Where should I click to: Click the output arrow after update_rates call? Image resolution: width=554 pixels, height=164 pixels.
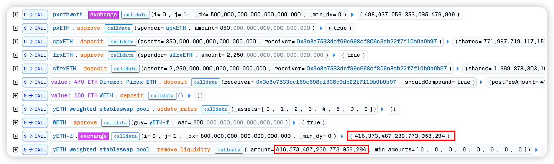click(382, 109)
